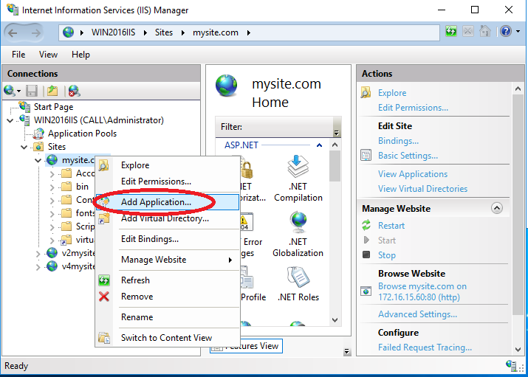Collapse the Sites tree node
Screen dimensions: 528x377
[24, 147]
